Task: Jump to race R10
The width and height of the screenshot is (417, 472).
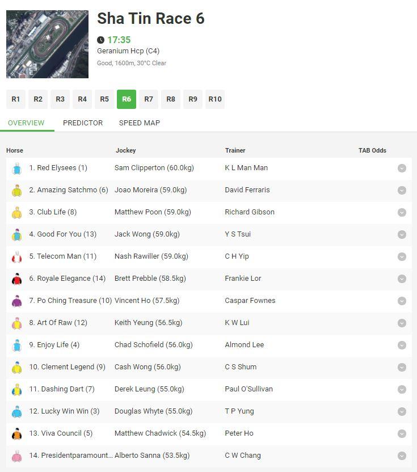Action: (215, 99)
